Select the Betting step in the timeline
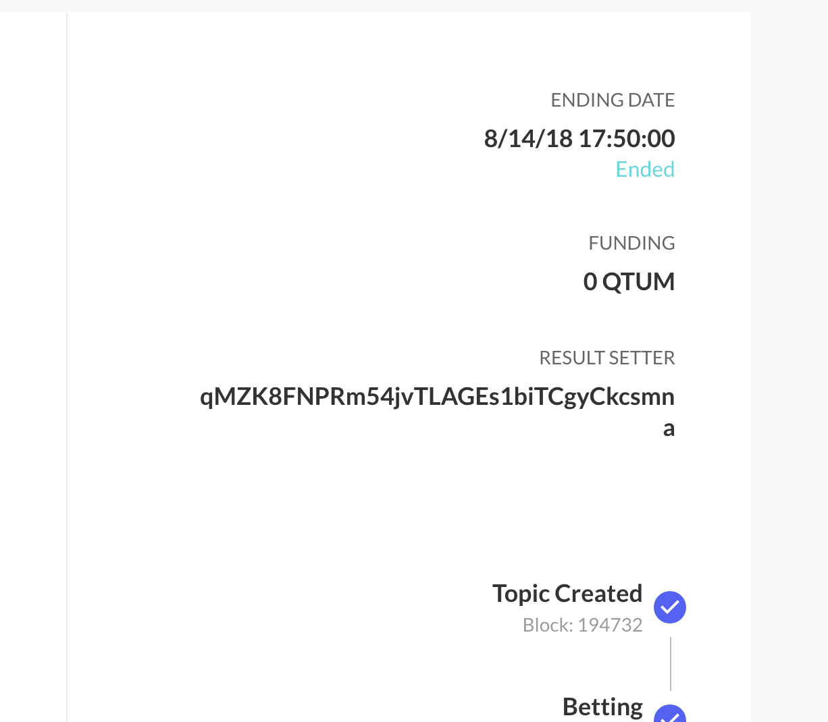Image resolution: width=828 pixels, height=722 pixels. [x=602, y=706]
